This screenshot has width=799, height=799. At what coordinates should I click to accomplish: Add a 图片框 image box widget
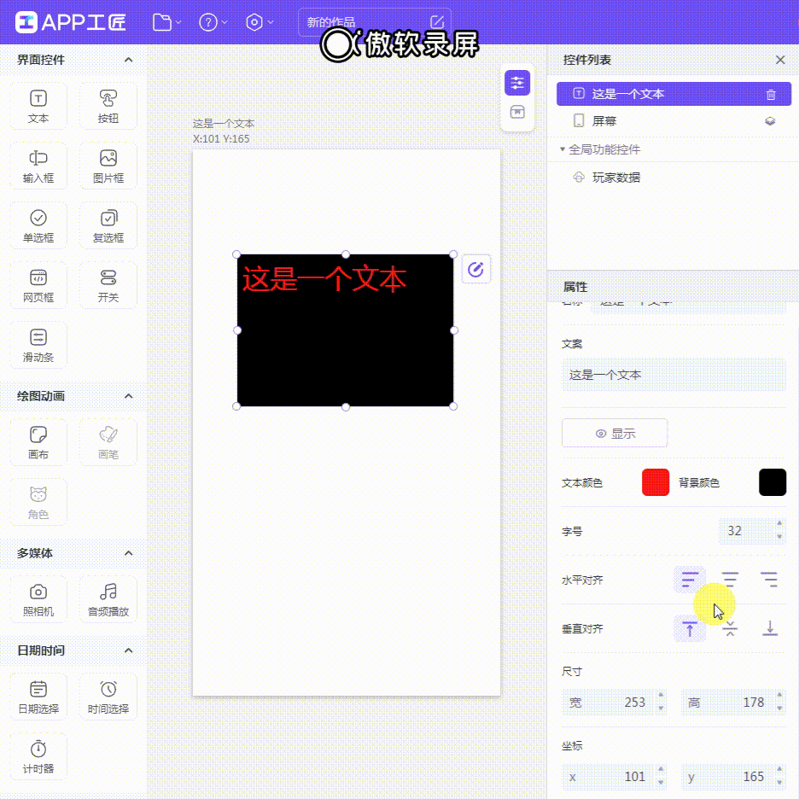click(108, 166)
